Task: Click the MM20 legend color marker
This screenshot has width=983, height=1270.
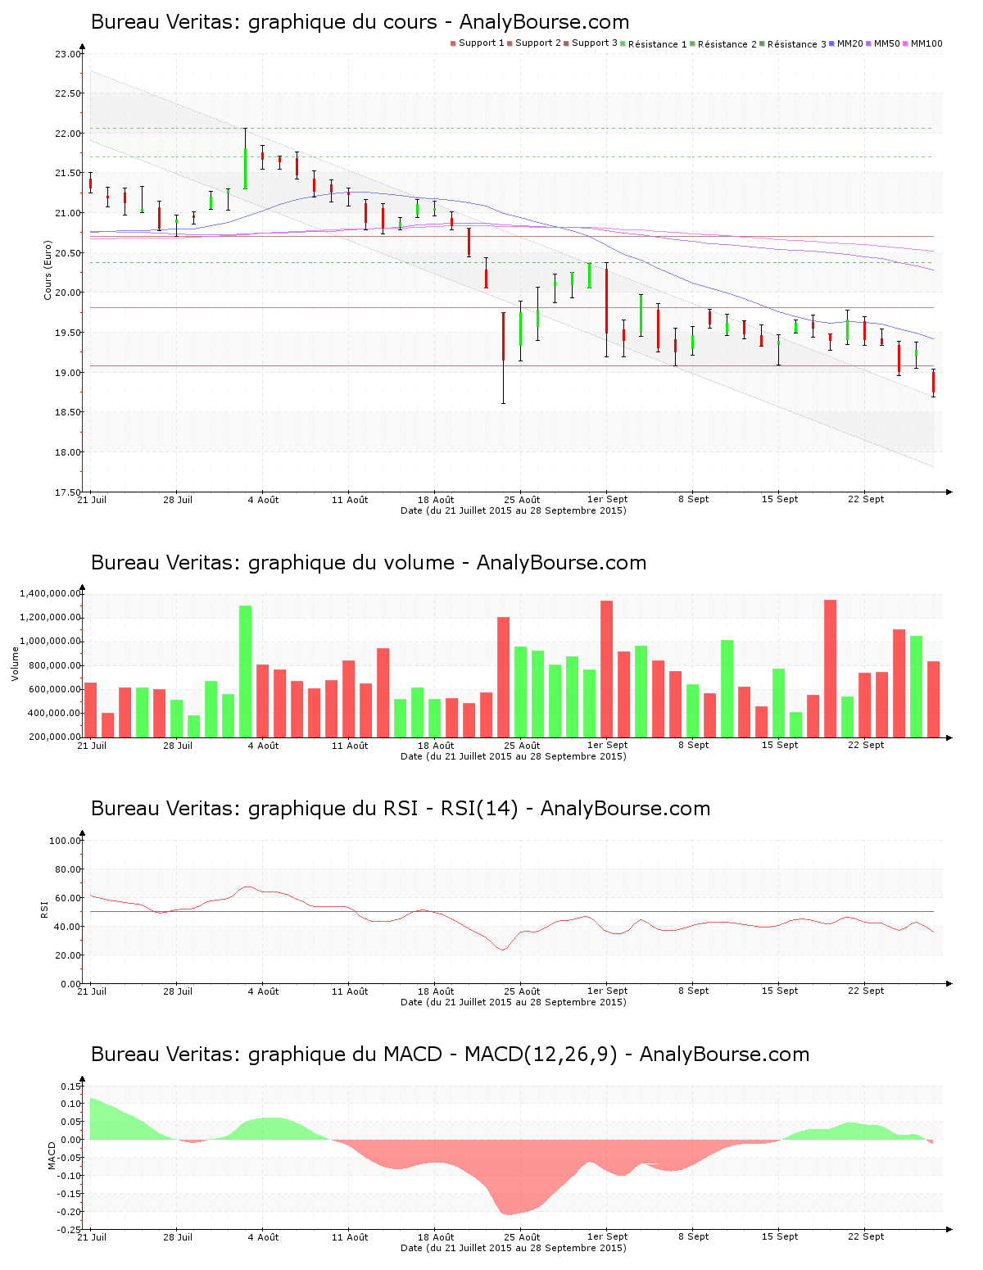Action: [832, 43]
